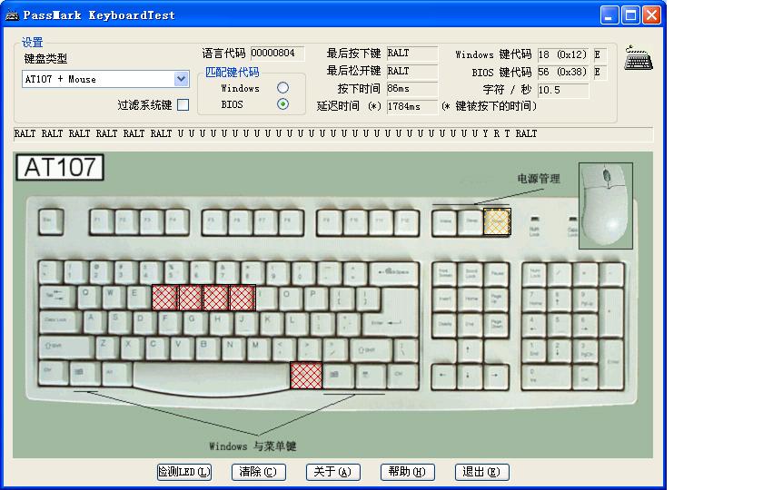Close the PassMark KeyboardTest window
Screen dimensions: 763x490
651,15
